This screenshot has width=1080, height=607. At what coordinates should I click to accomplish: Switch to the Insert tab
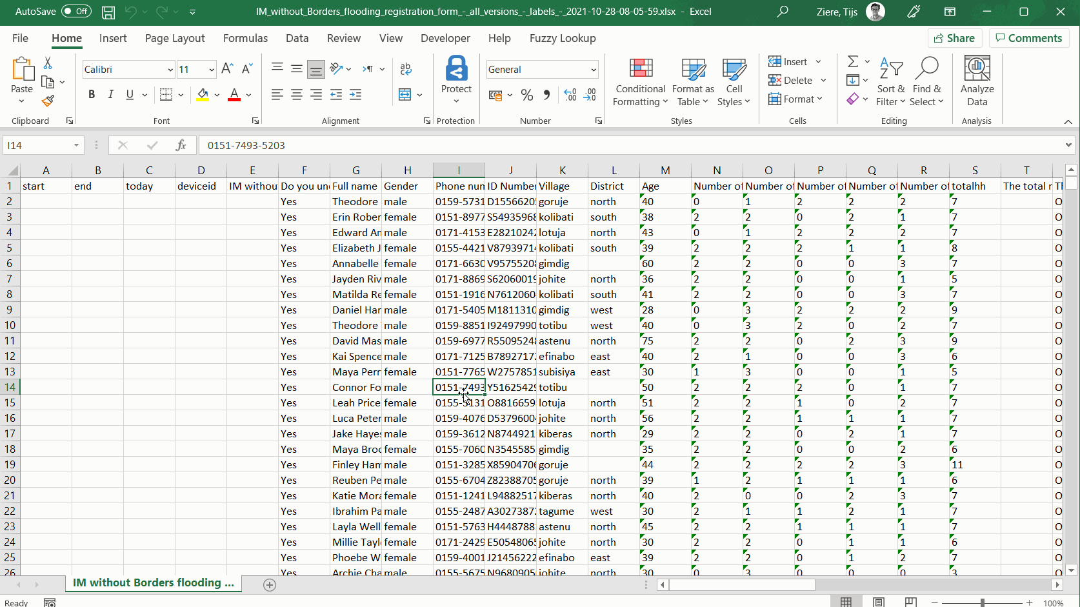click(113, 38)
